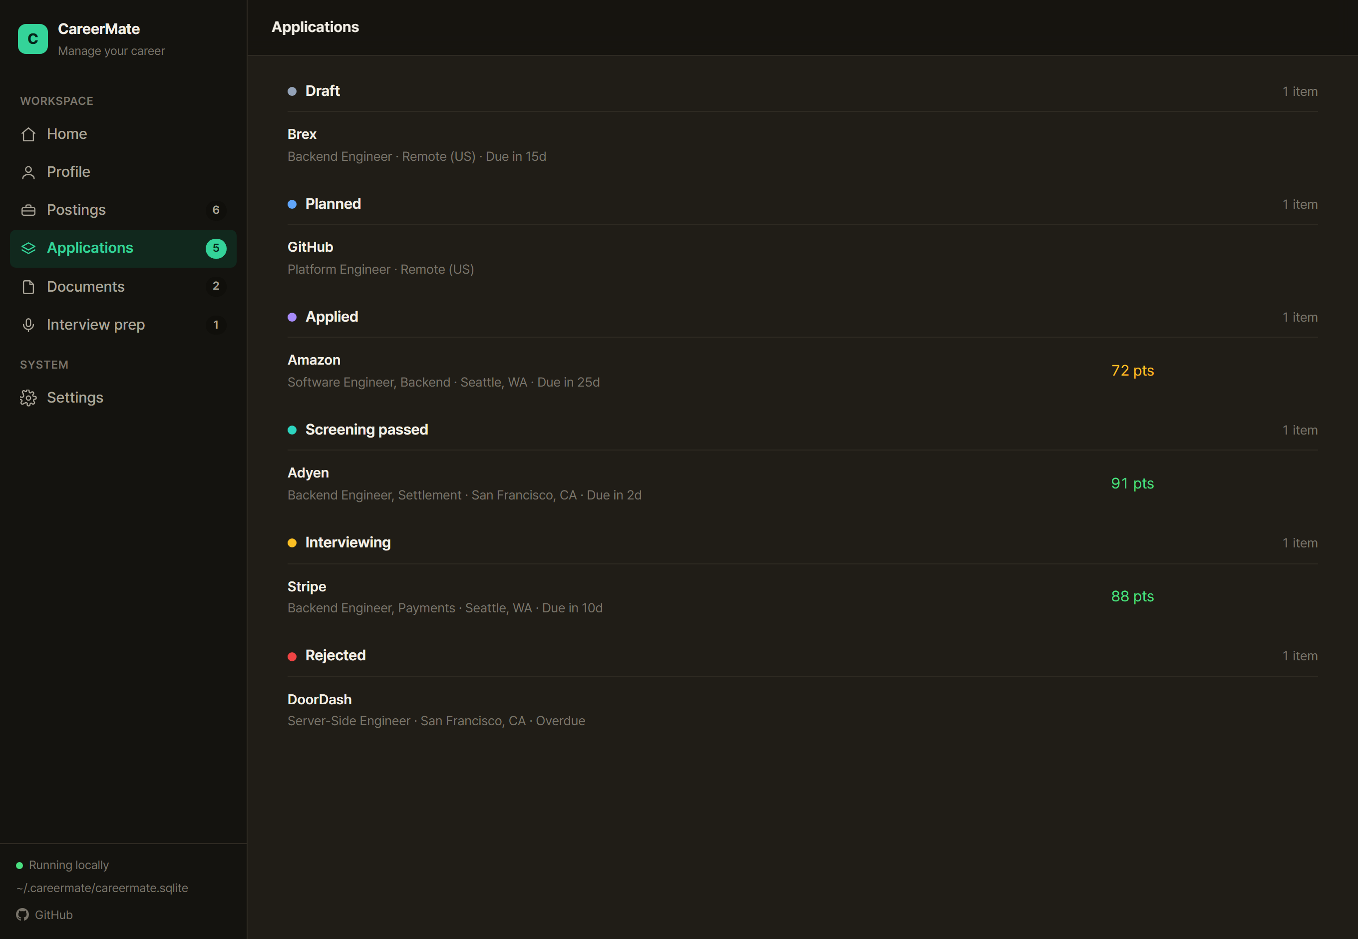
Task: Click the Documents count badge 2
Action: 216,286
